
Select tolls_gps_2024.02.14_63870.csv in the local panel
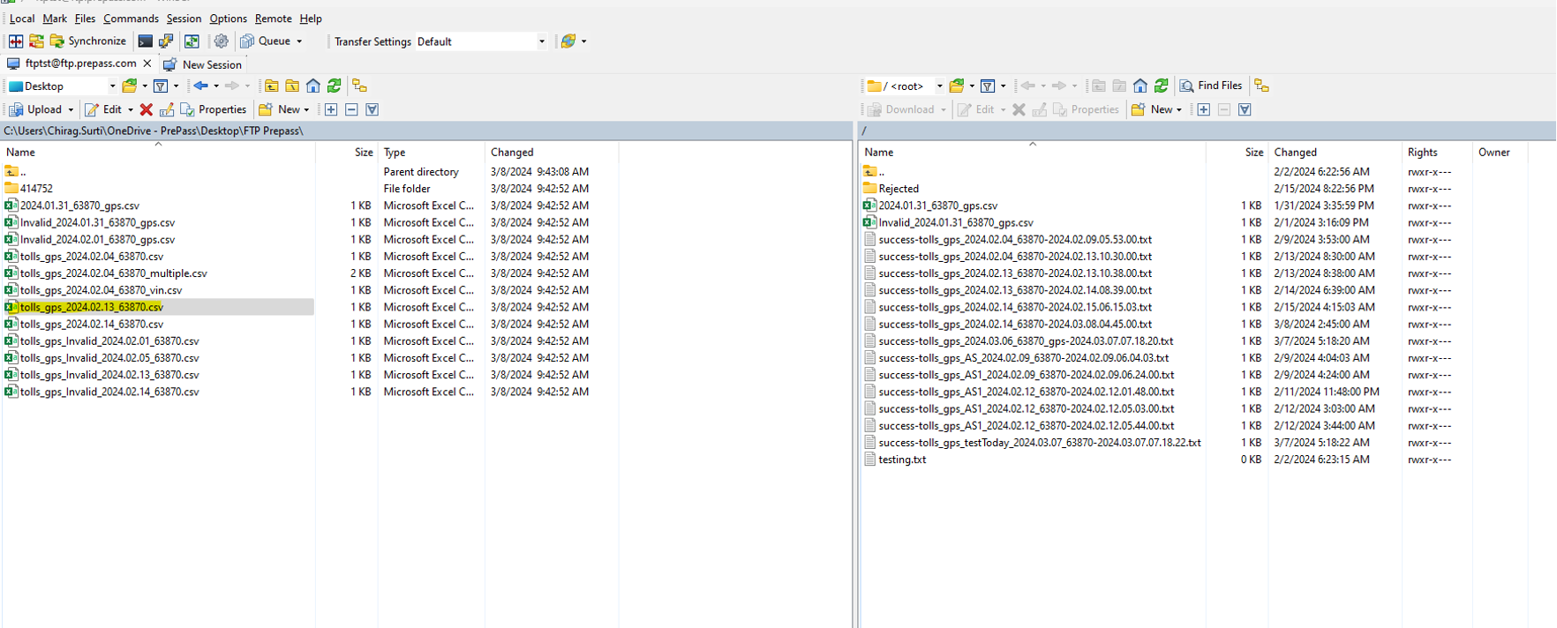[91, 324]
